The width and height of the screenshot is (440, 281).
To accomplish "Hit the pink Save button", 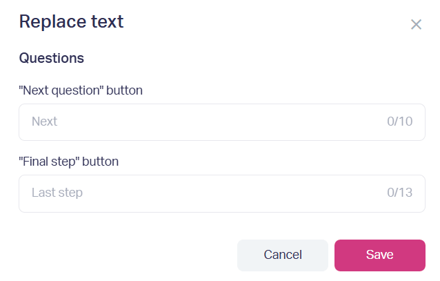I will pos(380,255).
